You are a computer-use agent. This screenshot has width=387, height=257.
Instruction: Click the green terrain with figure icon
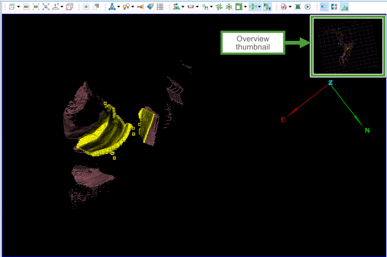[176, 6]
